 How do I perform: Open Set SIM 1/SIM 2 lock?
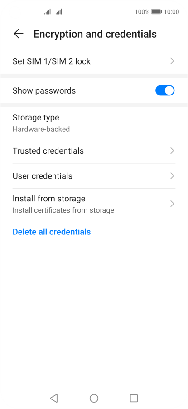tap(94, 61)
